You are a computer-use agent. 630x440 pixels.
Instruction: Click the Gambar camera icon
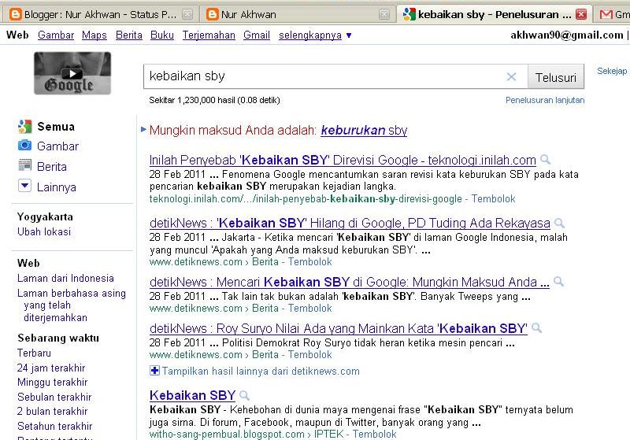[25, 146]
